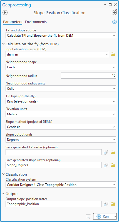The width and height of the screenshot is (119, 222).
Task: Click the Slope_Degrees output field
Action: pyautogui.click(x=54, y=165)
